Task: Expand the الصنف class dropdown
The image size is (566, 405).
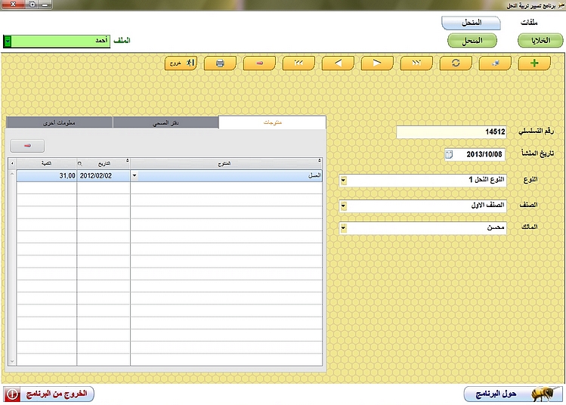Action: coord(343,206)
